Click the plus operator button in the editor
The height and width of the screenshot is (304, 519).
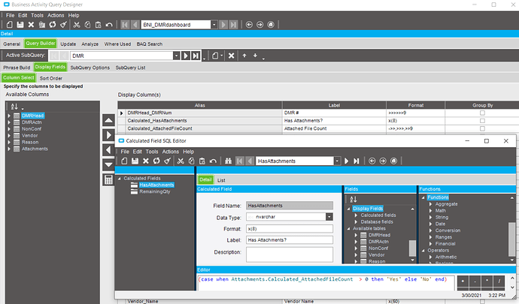(463, 281)
